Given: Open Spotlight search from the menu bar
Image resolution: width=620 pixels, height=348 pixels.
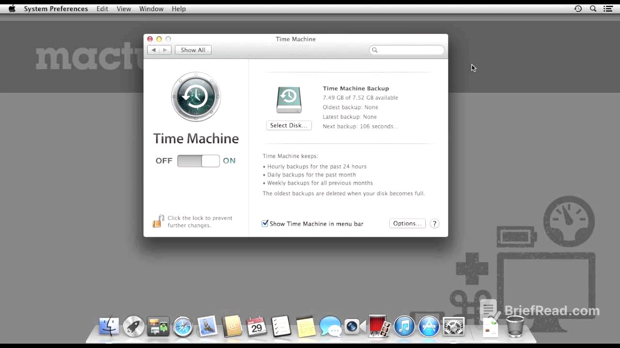Looking at the screenshot, I should click(593, 8).
